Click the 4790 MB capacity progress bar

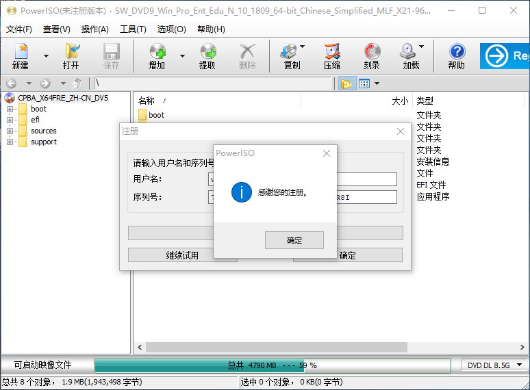(x=273, y=365)
